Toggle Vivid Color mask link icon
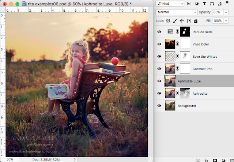The height and width of the screenshot is (162, 234). (177, 44)
